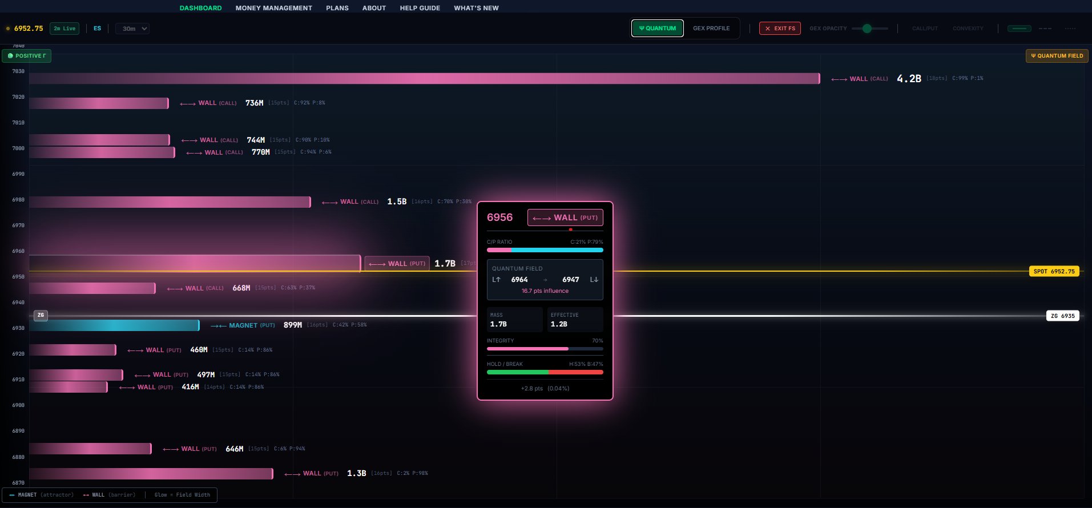Screen dimensions: 1092x508
Task: Toggle the Quantum view mode
Action: coord(657,28)
